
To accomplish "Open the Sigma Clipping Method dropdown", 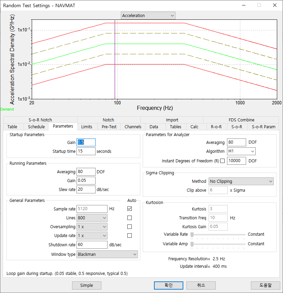I will [x=241, y=181].
